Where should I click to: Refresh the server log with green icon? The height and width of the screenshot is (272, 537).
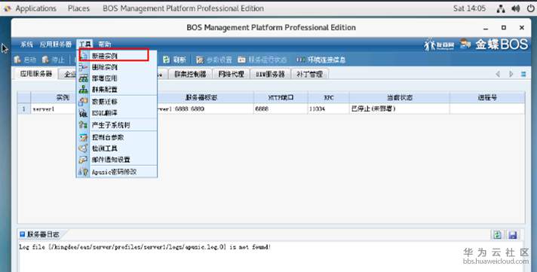(x=497, y=234)
